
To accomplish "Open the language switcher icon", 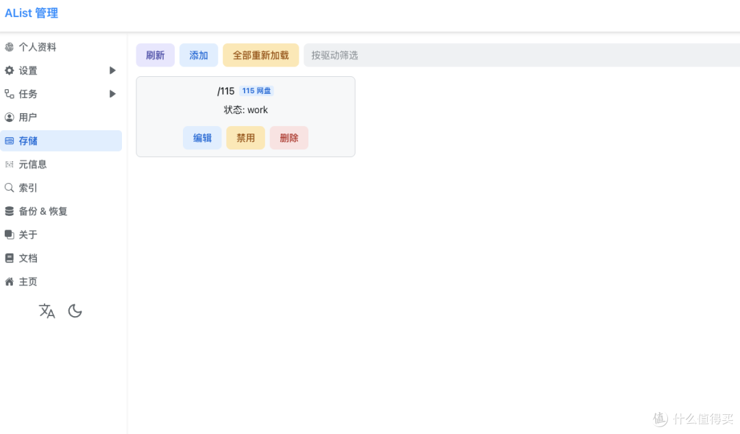I will (x=47, y=311).
